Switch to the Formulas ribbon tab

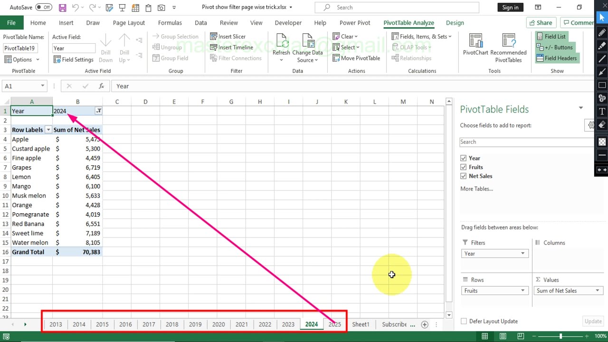(x=170, y=23)
